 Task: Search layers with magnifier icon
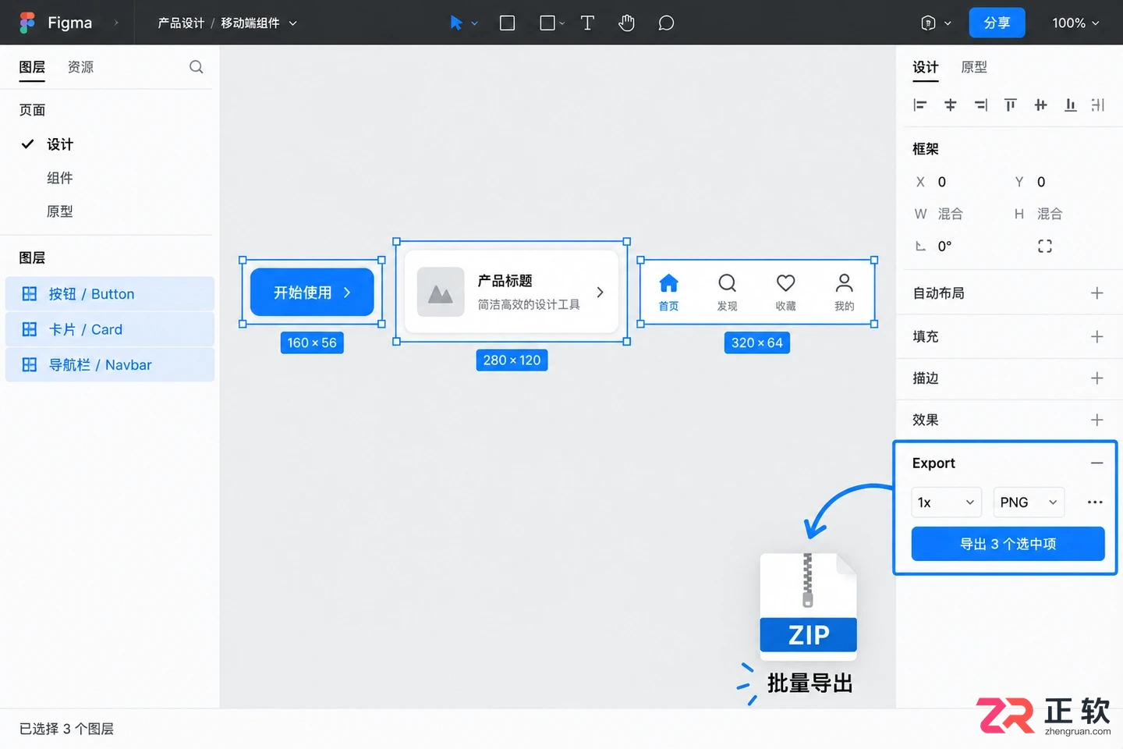(x=196, y=67)
